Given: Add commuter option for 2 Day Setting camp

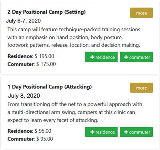Looking at the screenshot, I should tap(136, 57).
